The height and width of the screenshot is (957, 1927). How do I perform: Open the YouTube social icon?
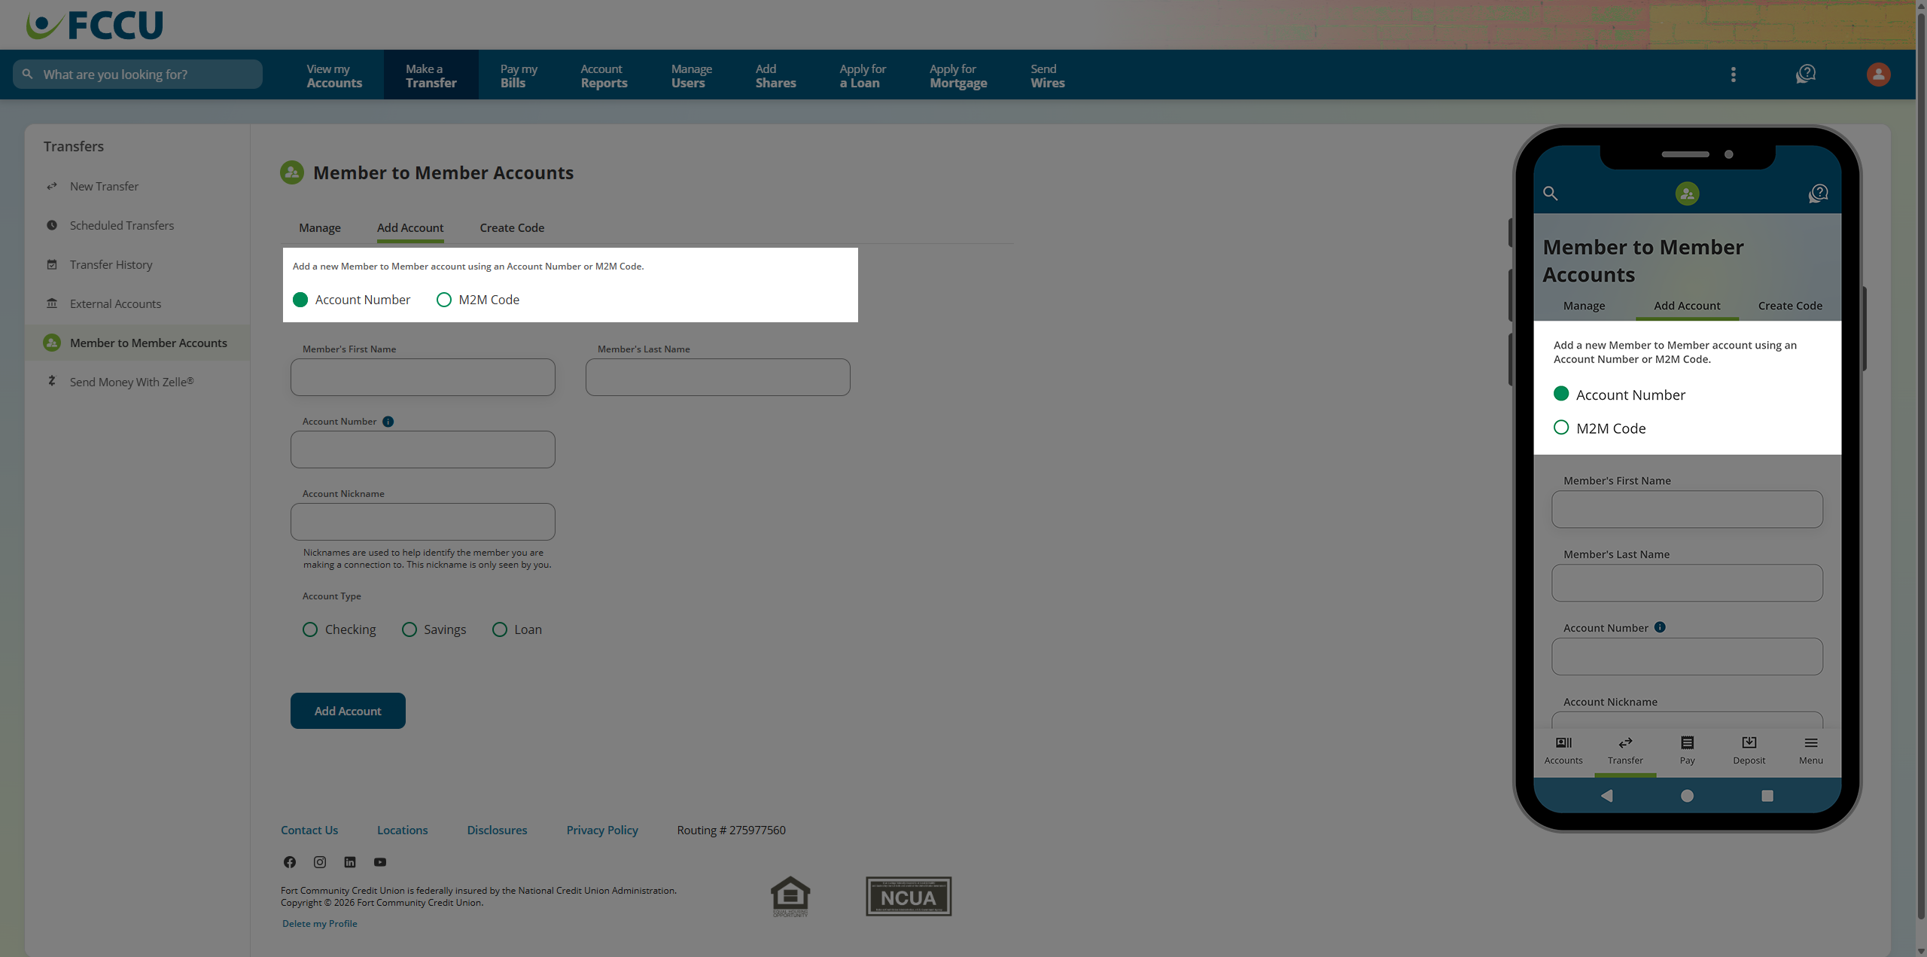point(380,862)
